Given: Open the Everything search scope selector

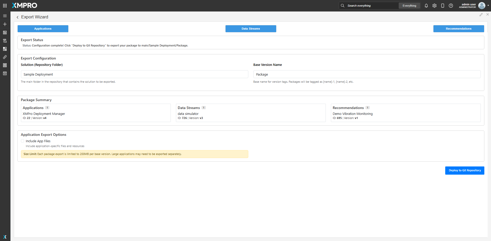Looking at the screenshot, I should coord(409,6).
